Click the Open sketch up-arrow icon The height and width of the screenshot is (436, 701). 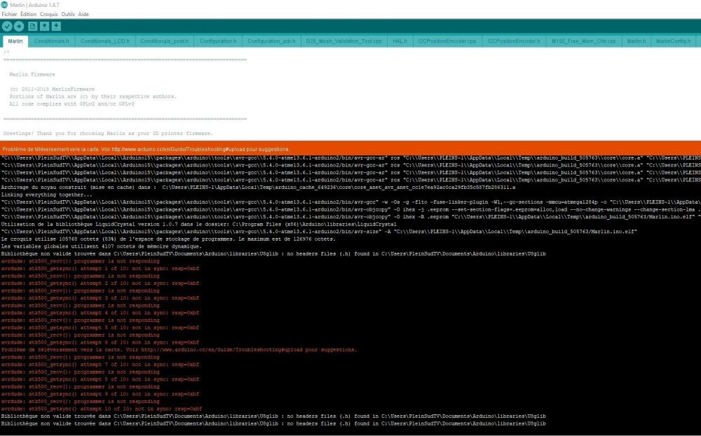44,27
